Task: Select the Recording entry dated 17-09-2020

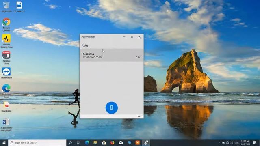Action: click(112, 56)
